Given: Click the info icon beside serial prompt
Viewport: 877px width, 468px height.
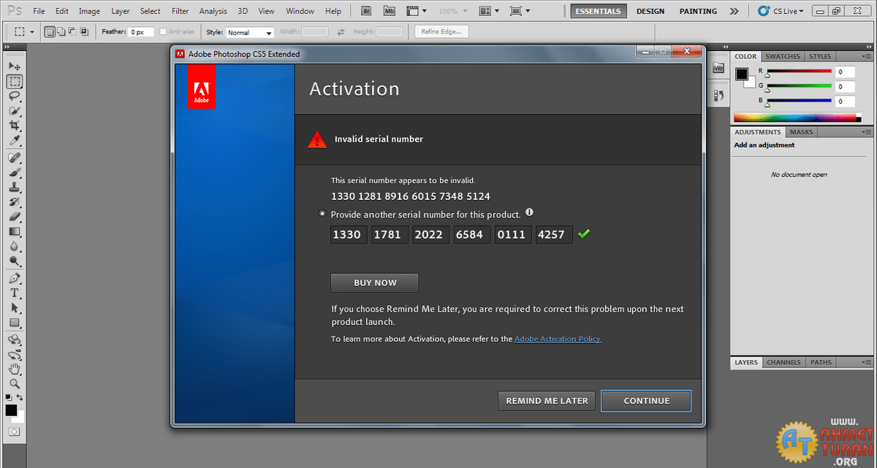Looking at the screenshot, I should coord(530,212).
